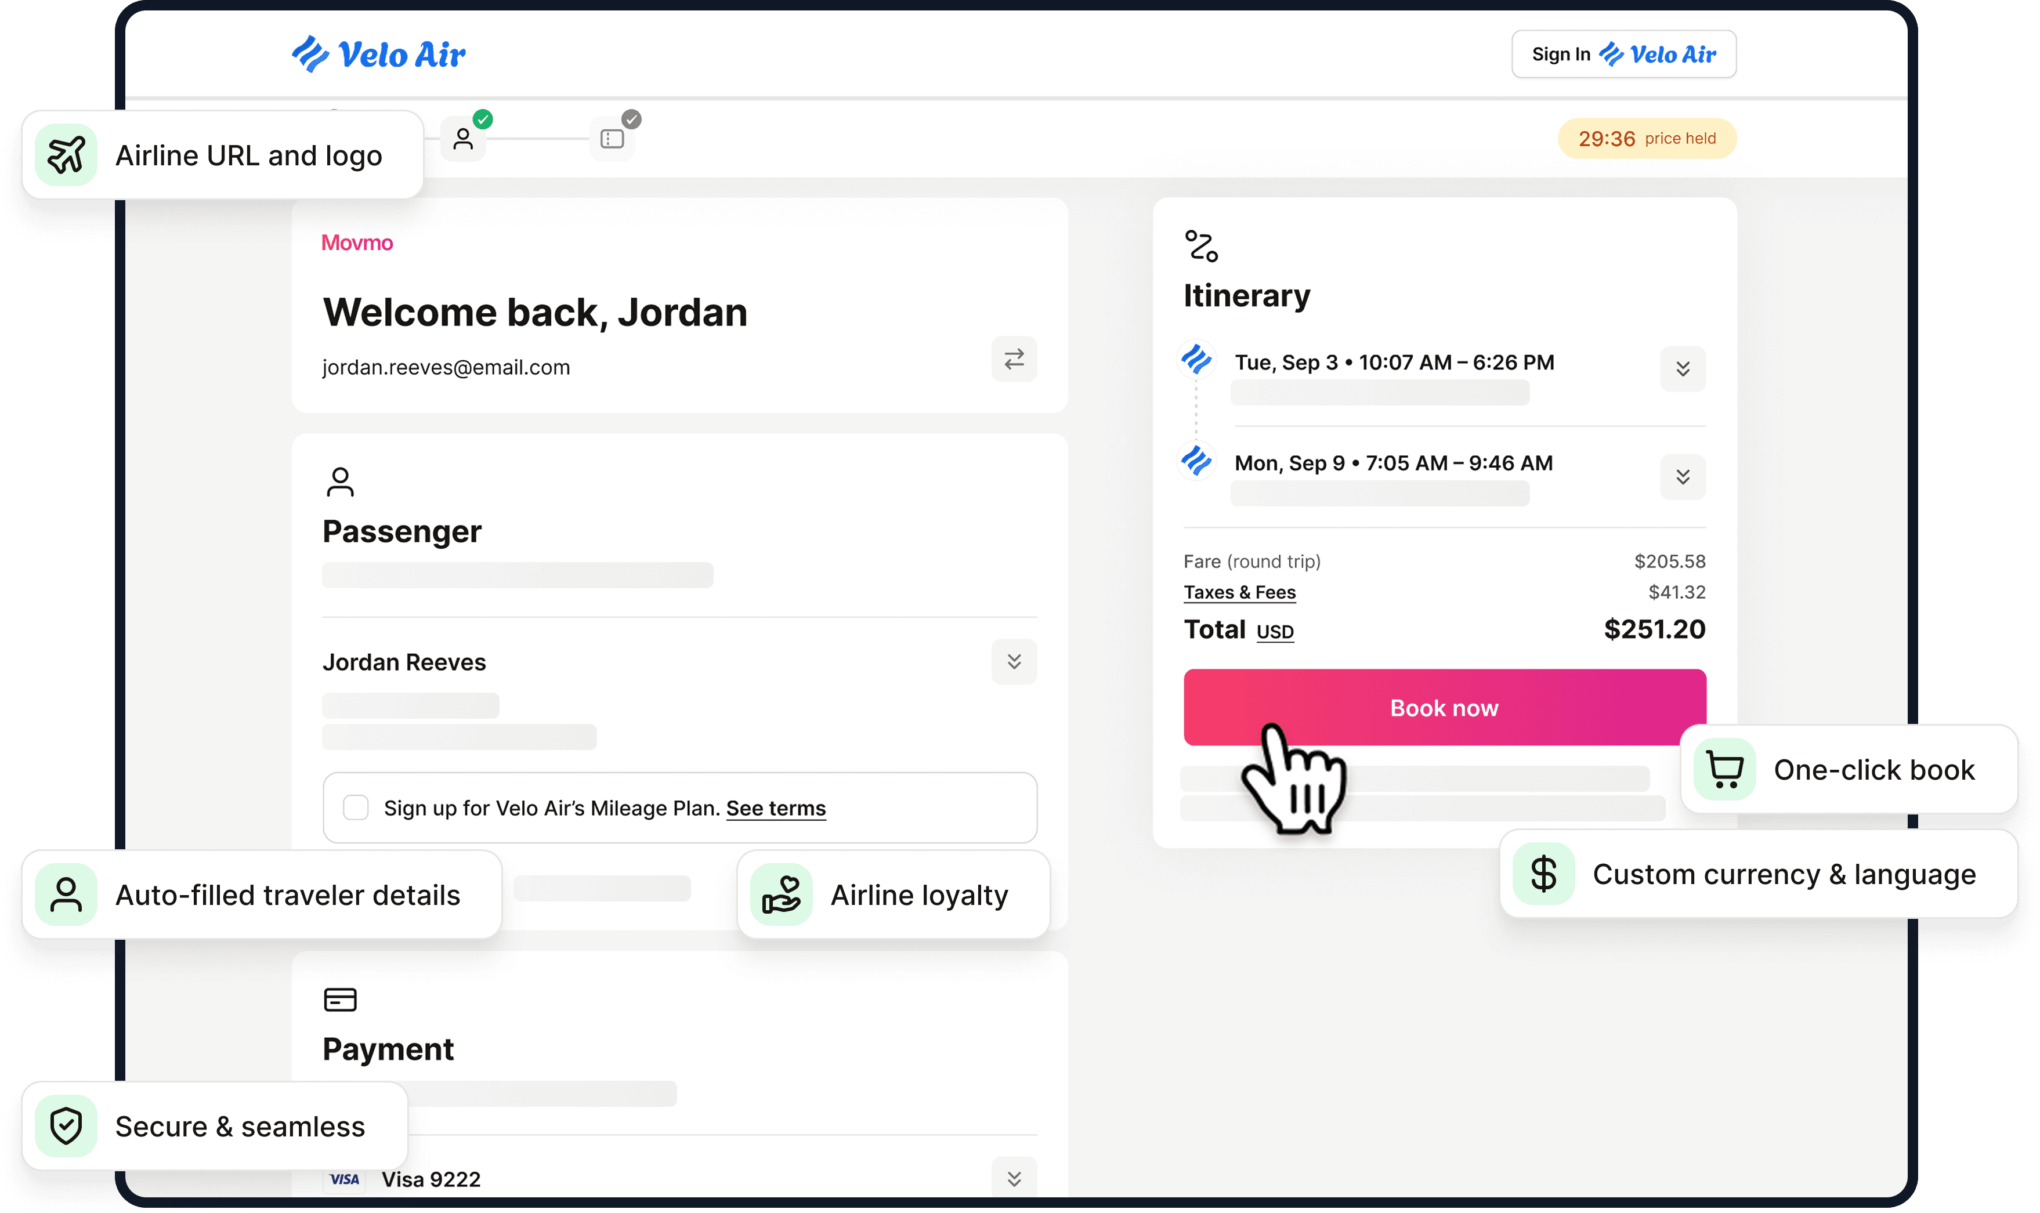Expand Jordan Reeves passenger details
2040x1213 pixels.
1014,661
